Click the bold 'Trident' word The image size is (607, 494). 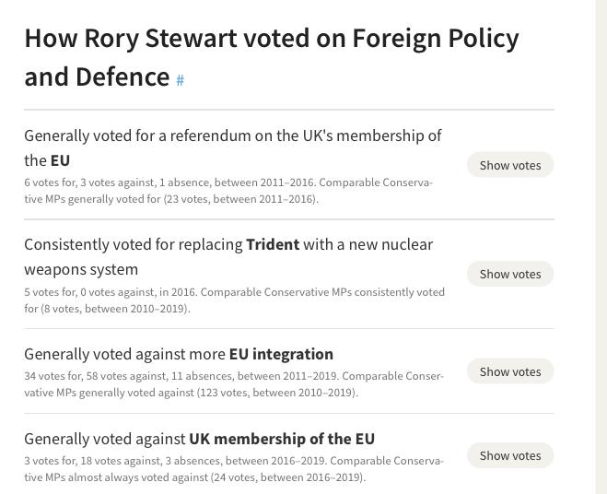pos(273,244)
